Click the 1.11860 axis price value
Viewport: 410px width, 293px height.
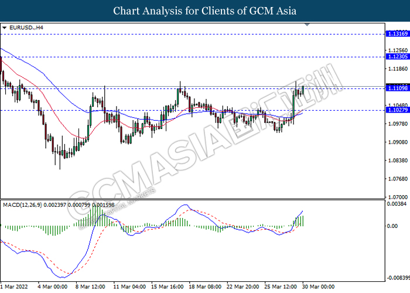398,69
